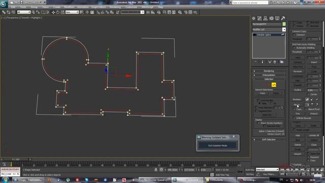This screenshot has height=183, width=325.
Task: Open the Hierarchy command panel tab
Action: coord(265,18)
